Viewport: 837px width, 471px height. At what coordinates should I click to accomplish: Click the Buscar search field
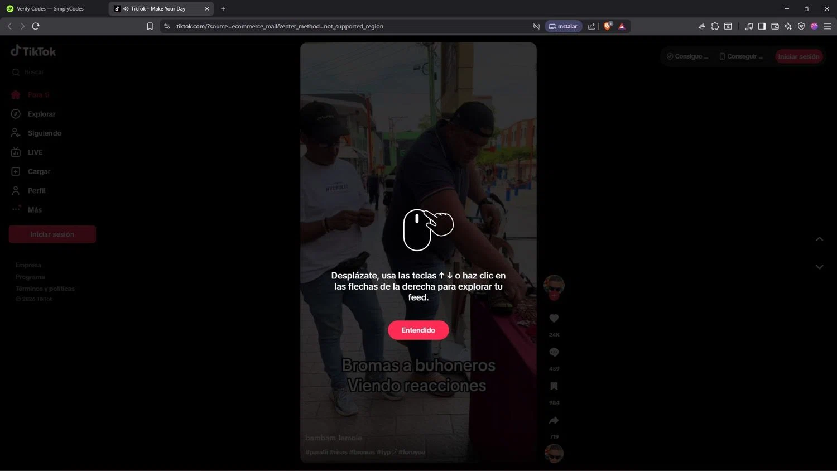coord(52,72)
